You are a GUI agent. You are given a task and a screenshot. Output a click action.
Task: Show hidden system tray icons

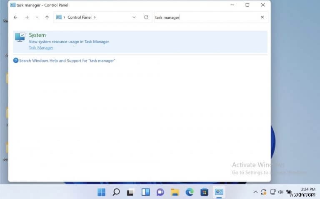coord(255,192)
